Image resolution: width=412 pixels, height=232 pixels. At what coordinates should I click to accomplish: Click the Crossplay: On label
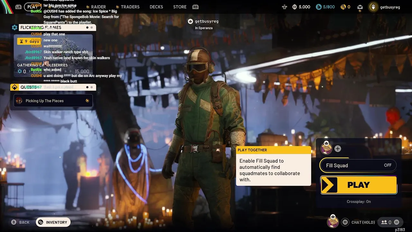coord(359,202)
